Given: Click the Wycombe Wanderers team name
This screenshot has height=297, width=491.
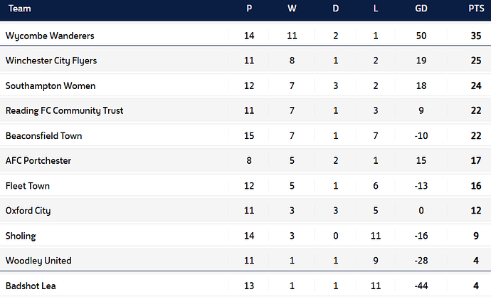Looking at the screenshot, I should click(50, 36).
